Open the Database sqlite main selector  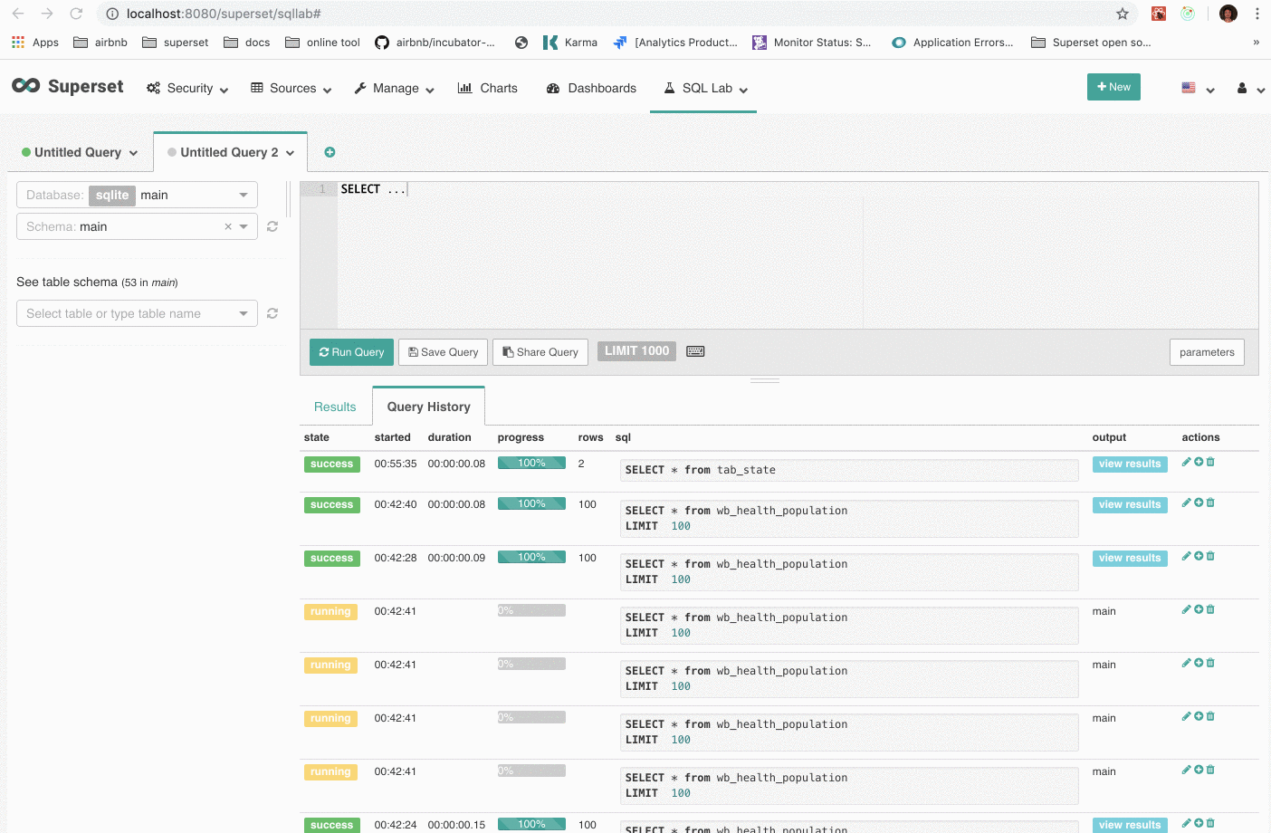[137, 195]
